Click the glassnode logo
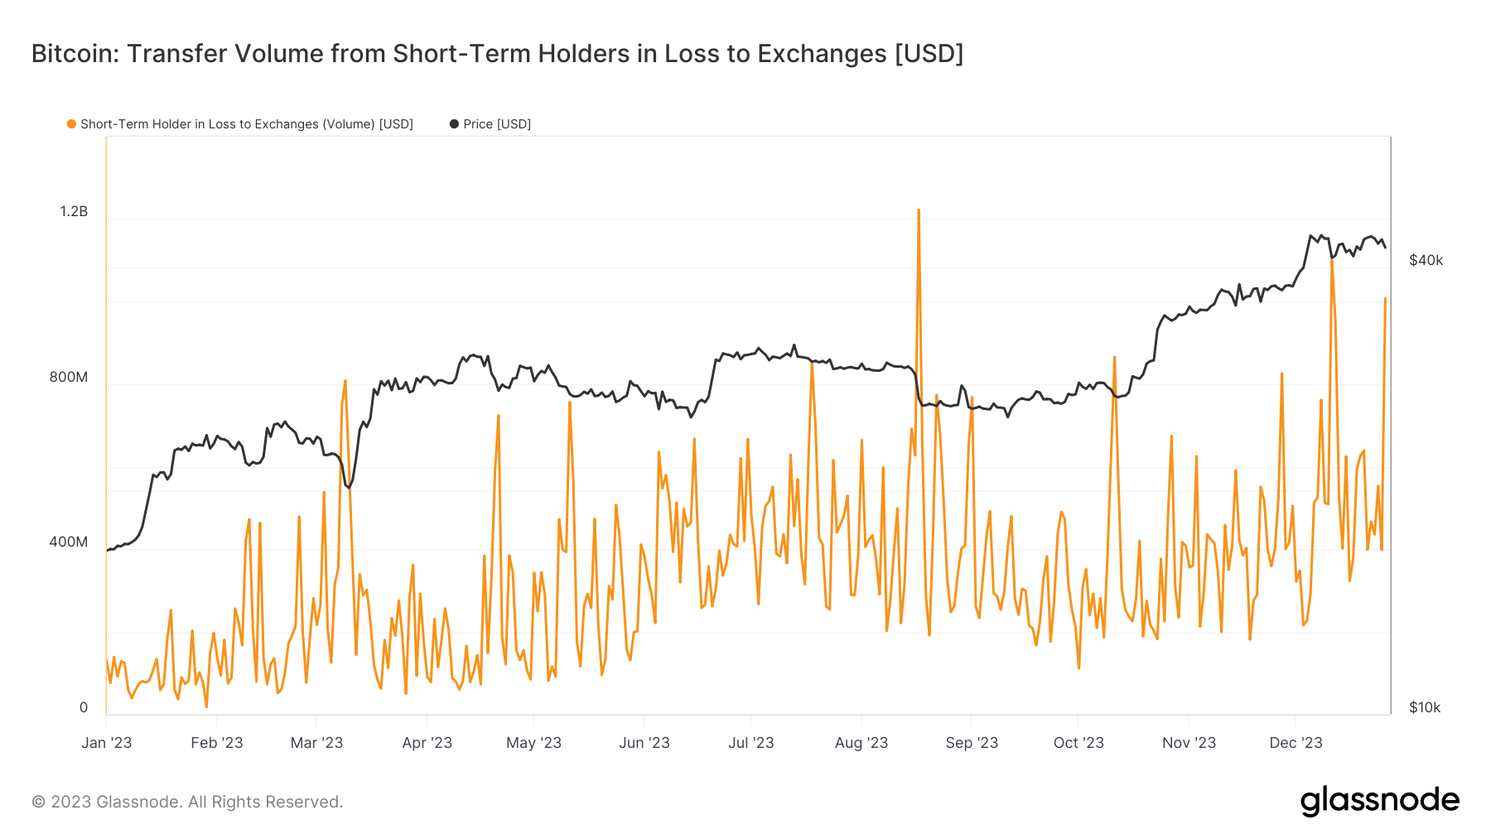This screenshot has height=839, width=1491. (x=1380, y=801)
